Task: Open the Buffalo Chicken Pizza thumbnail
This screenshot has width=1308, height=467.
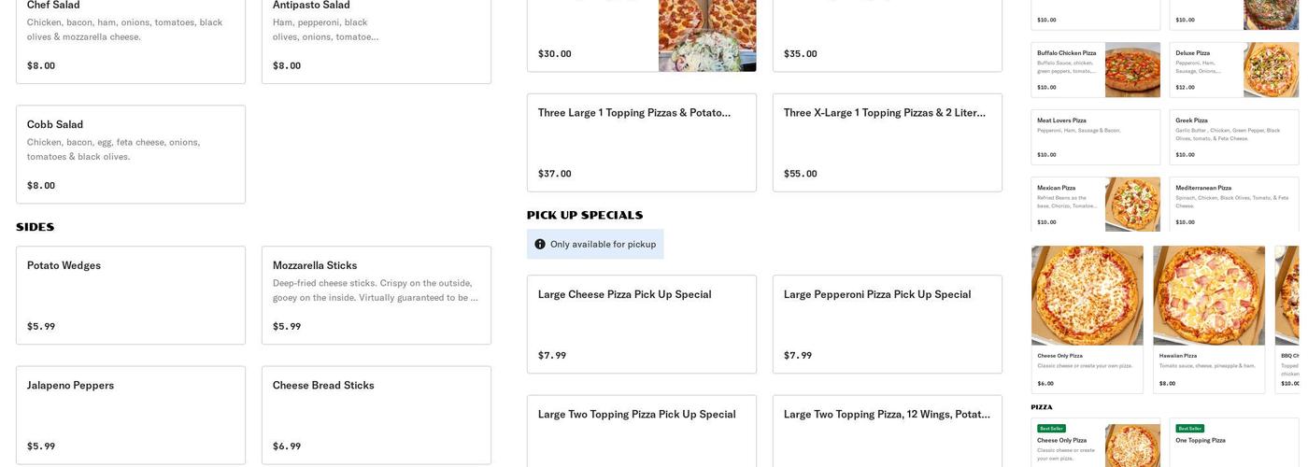Action: (1132, 70)
